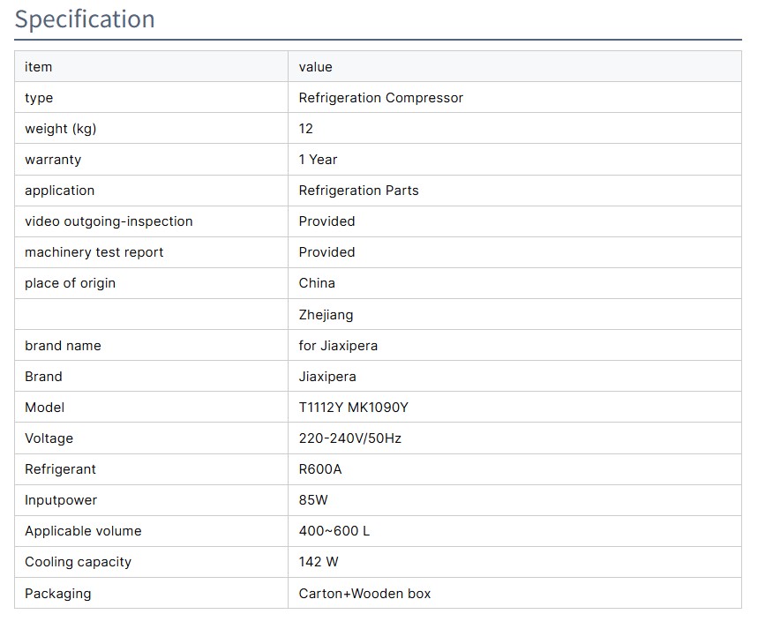This screenshot has height=629, width=758.
Task: Select the 'R600A' refrigerant value
Action: point(319,469)
